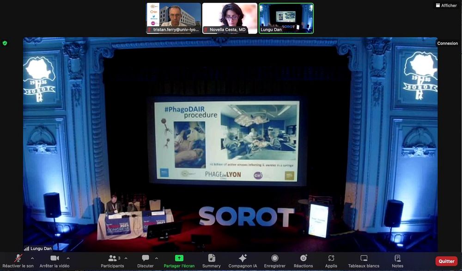The image size is (462, 271).
Task: Expand the chevron next to Participants
Action: click(x=126, y=259)
